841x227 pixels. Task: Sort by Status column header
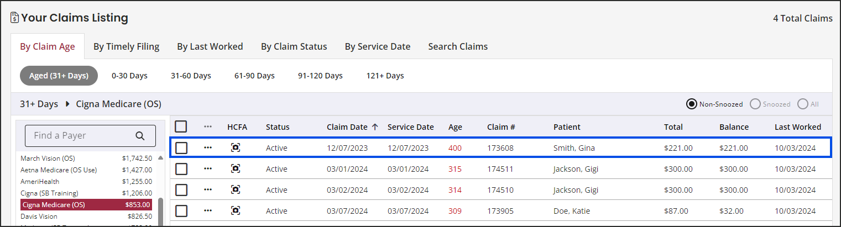[x=278, y=127]
